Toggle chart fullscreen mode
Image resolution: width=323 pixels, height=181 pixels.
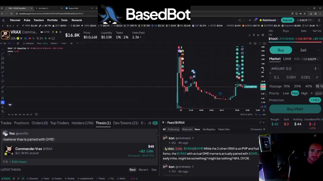pyautogui.click(x=260, y=44)
